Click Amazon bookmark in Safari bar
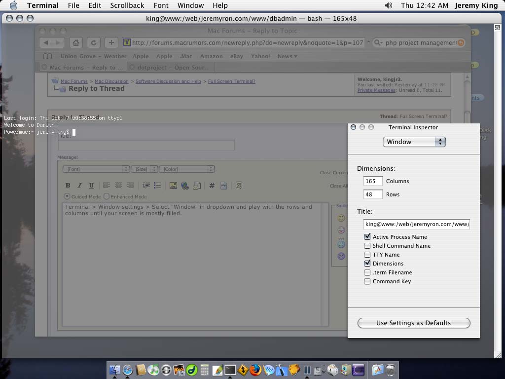This screenshot has width=505, height=379. point(211,56)
